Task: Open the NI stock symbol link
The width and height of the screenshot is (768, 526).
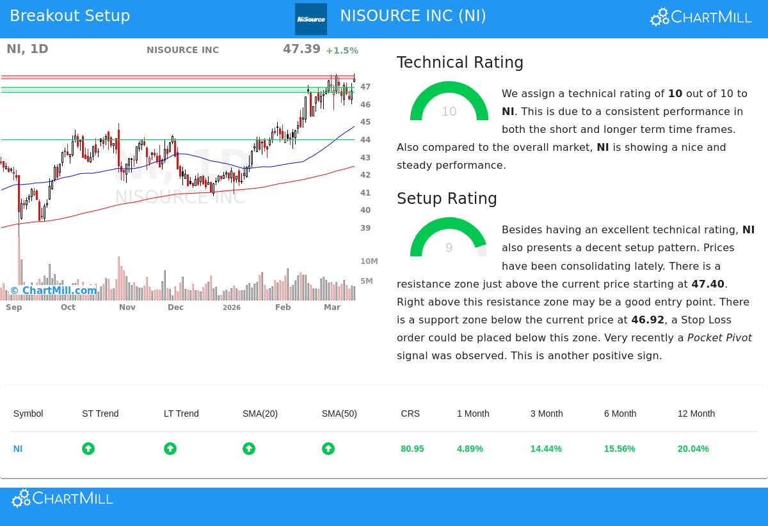Action: click(18, 449)
